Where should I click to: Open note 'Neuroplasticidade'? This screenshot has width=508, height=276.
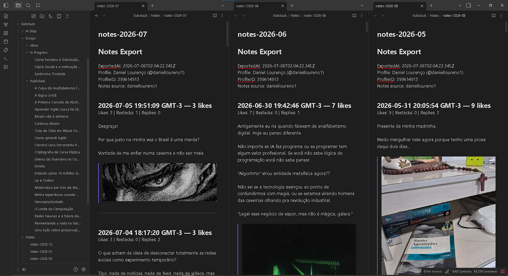[x=49, y=202]
